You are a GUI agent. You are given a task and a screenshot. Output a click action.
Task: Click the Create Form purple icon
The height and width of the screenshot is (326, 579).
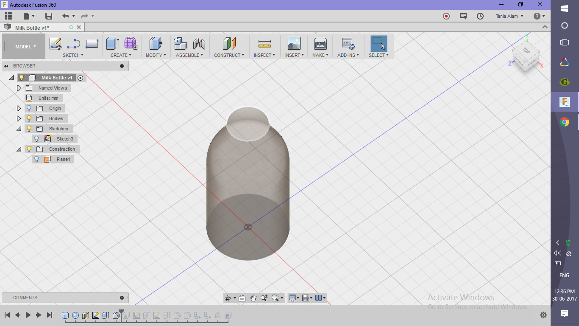131,44
